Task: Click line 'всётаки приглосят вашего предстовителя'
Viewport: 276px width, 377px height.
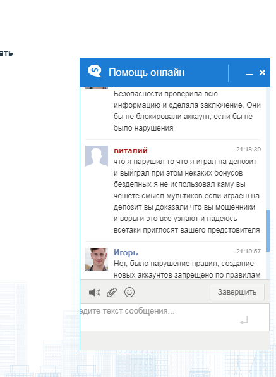Action: [x=187, y=230]
